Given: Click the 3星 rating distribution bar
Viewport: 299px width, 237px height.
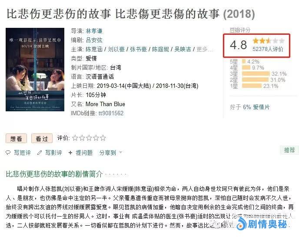Looking at the screenshot, I should click(x=256, y=73).
